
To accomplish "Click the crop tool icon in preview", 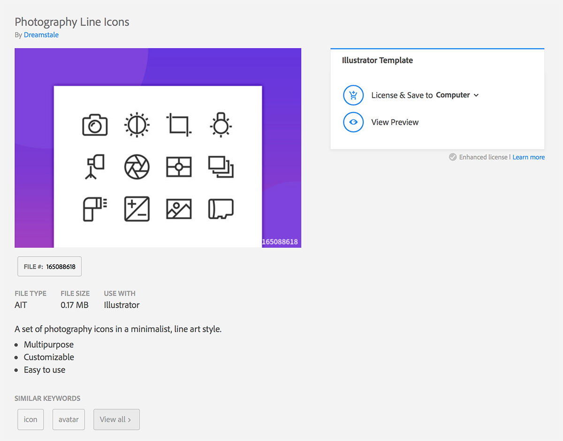I will [179, 125].
